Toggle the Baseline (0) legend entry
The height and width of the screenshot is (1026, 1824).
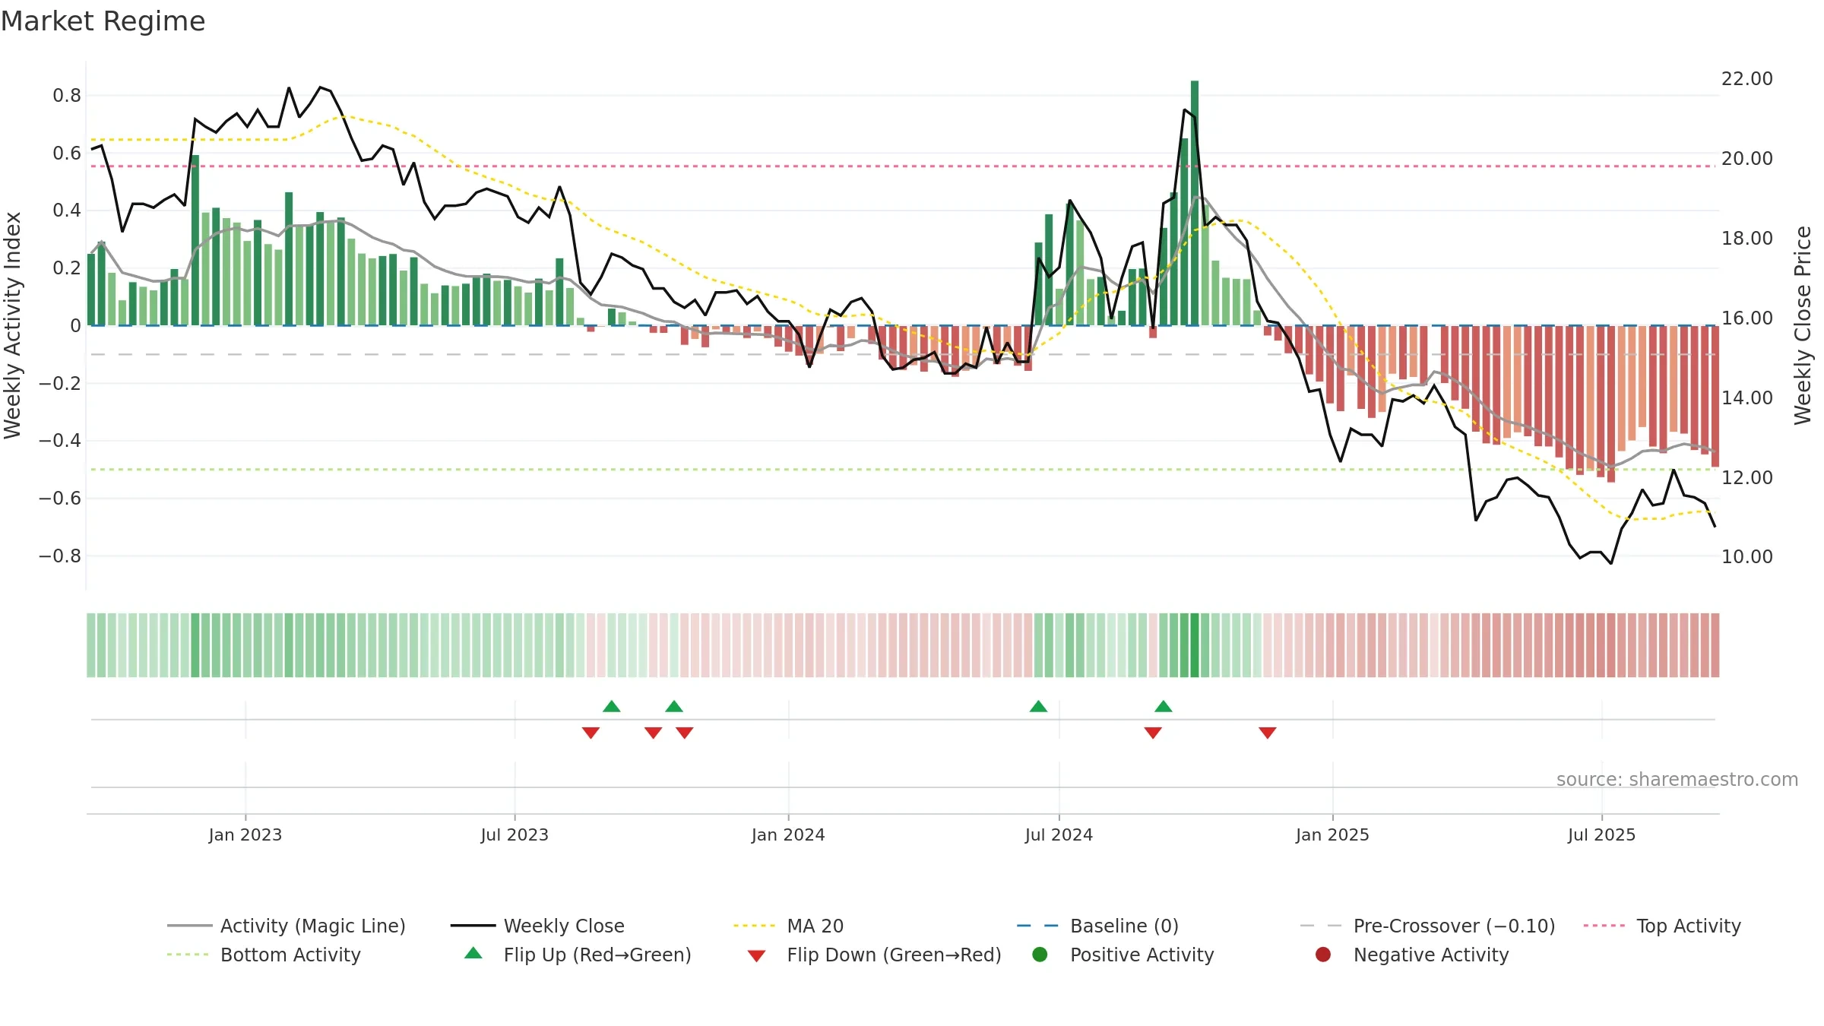(1097, 926)
